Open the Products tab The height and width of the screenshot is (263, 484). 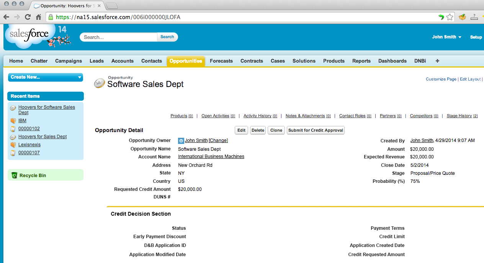click(334, 61)
